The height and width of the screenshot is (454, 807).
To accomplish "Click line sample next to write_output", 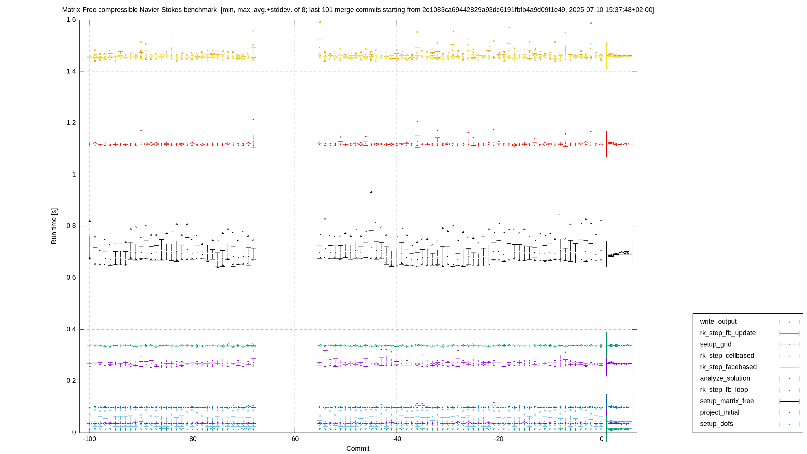I will point(789,322).
